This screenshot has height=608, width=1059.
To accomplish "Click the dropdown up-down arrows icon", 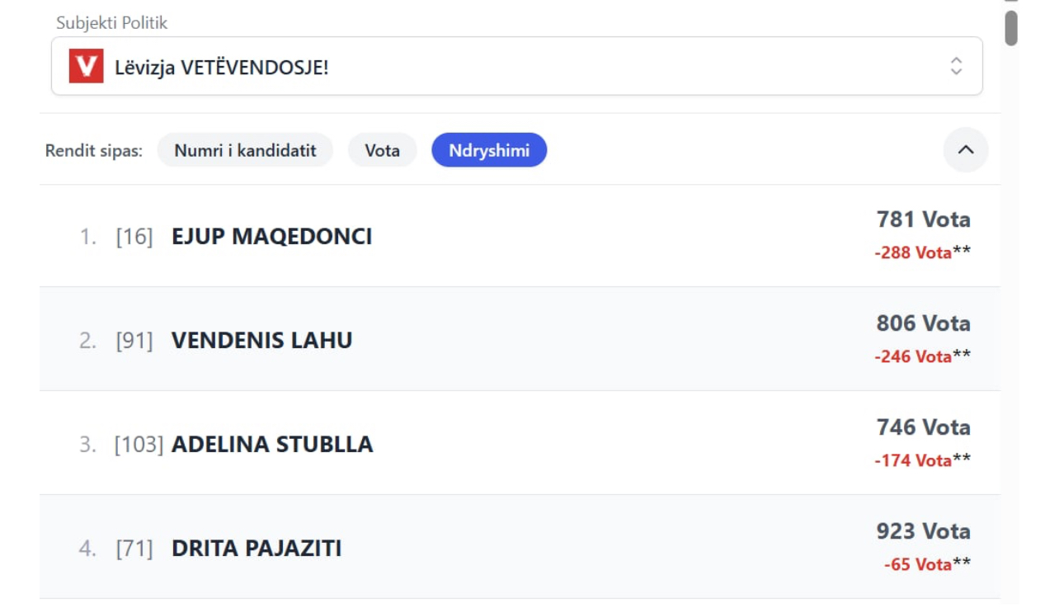I will tap(956, 67).
